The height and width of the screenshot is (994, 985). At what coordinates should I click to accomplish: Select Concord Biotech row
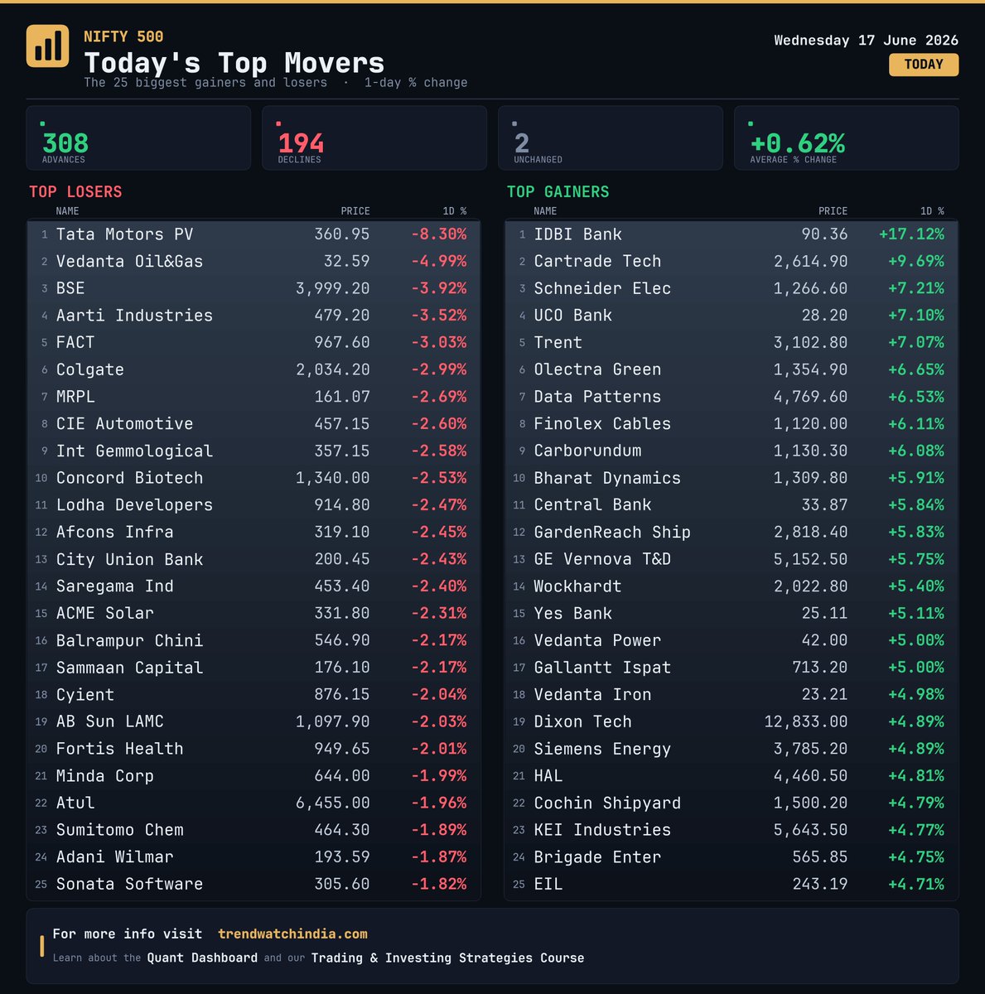(253, 478)
